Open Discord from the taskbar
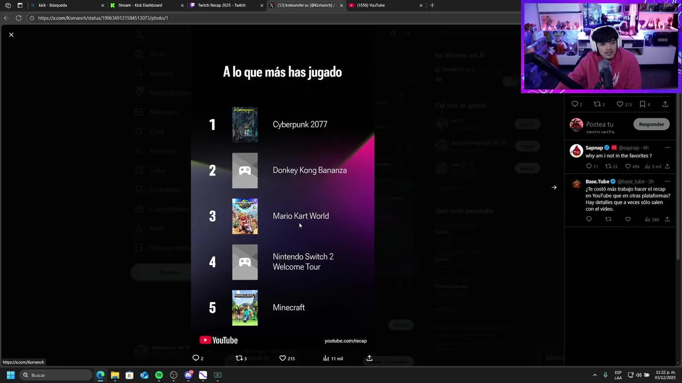Viewport: 682px width, 383px height. click(188, 375)
